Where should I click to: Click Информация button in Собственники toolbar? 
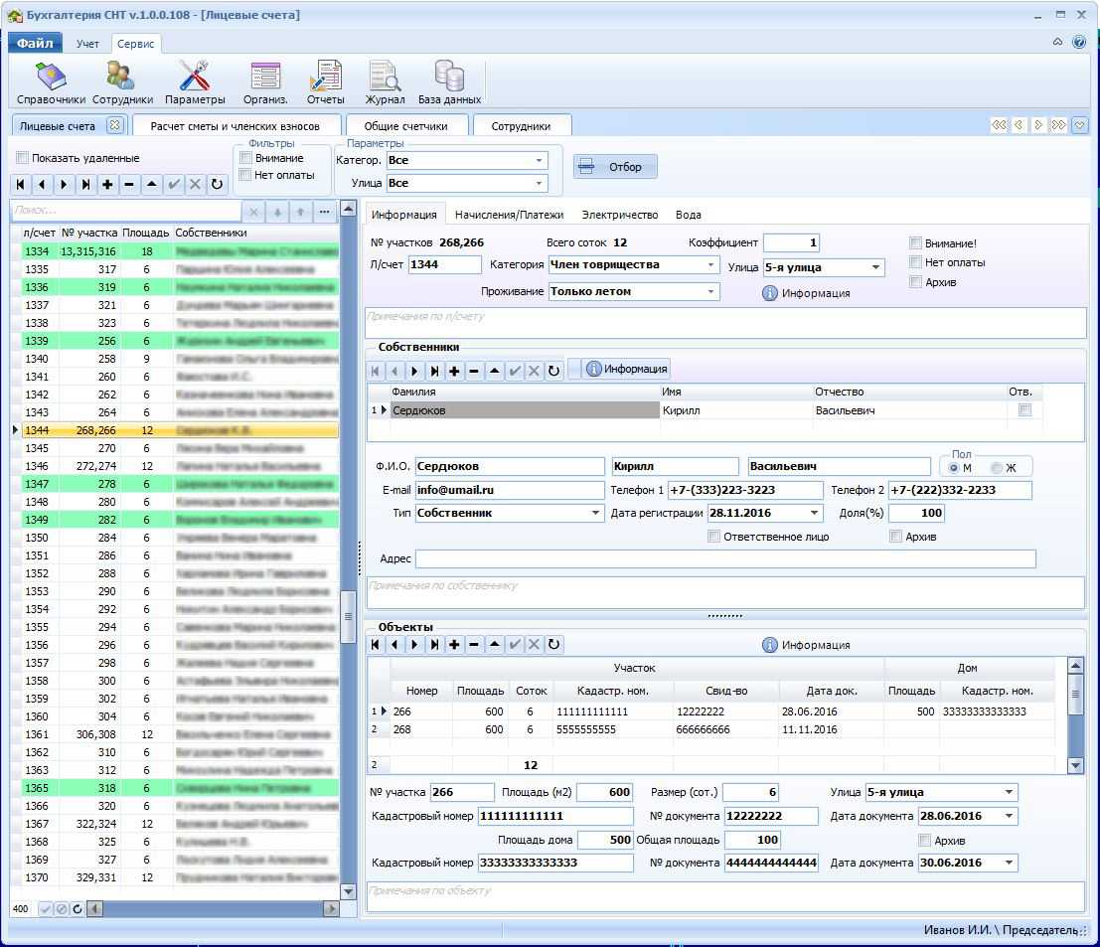(x=626, y=369)
